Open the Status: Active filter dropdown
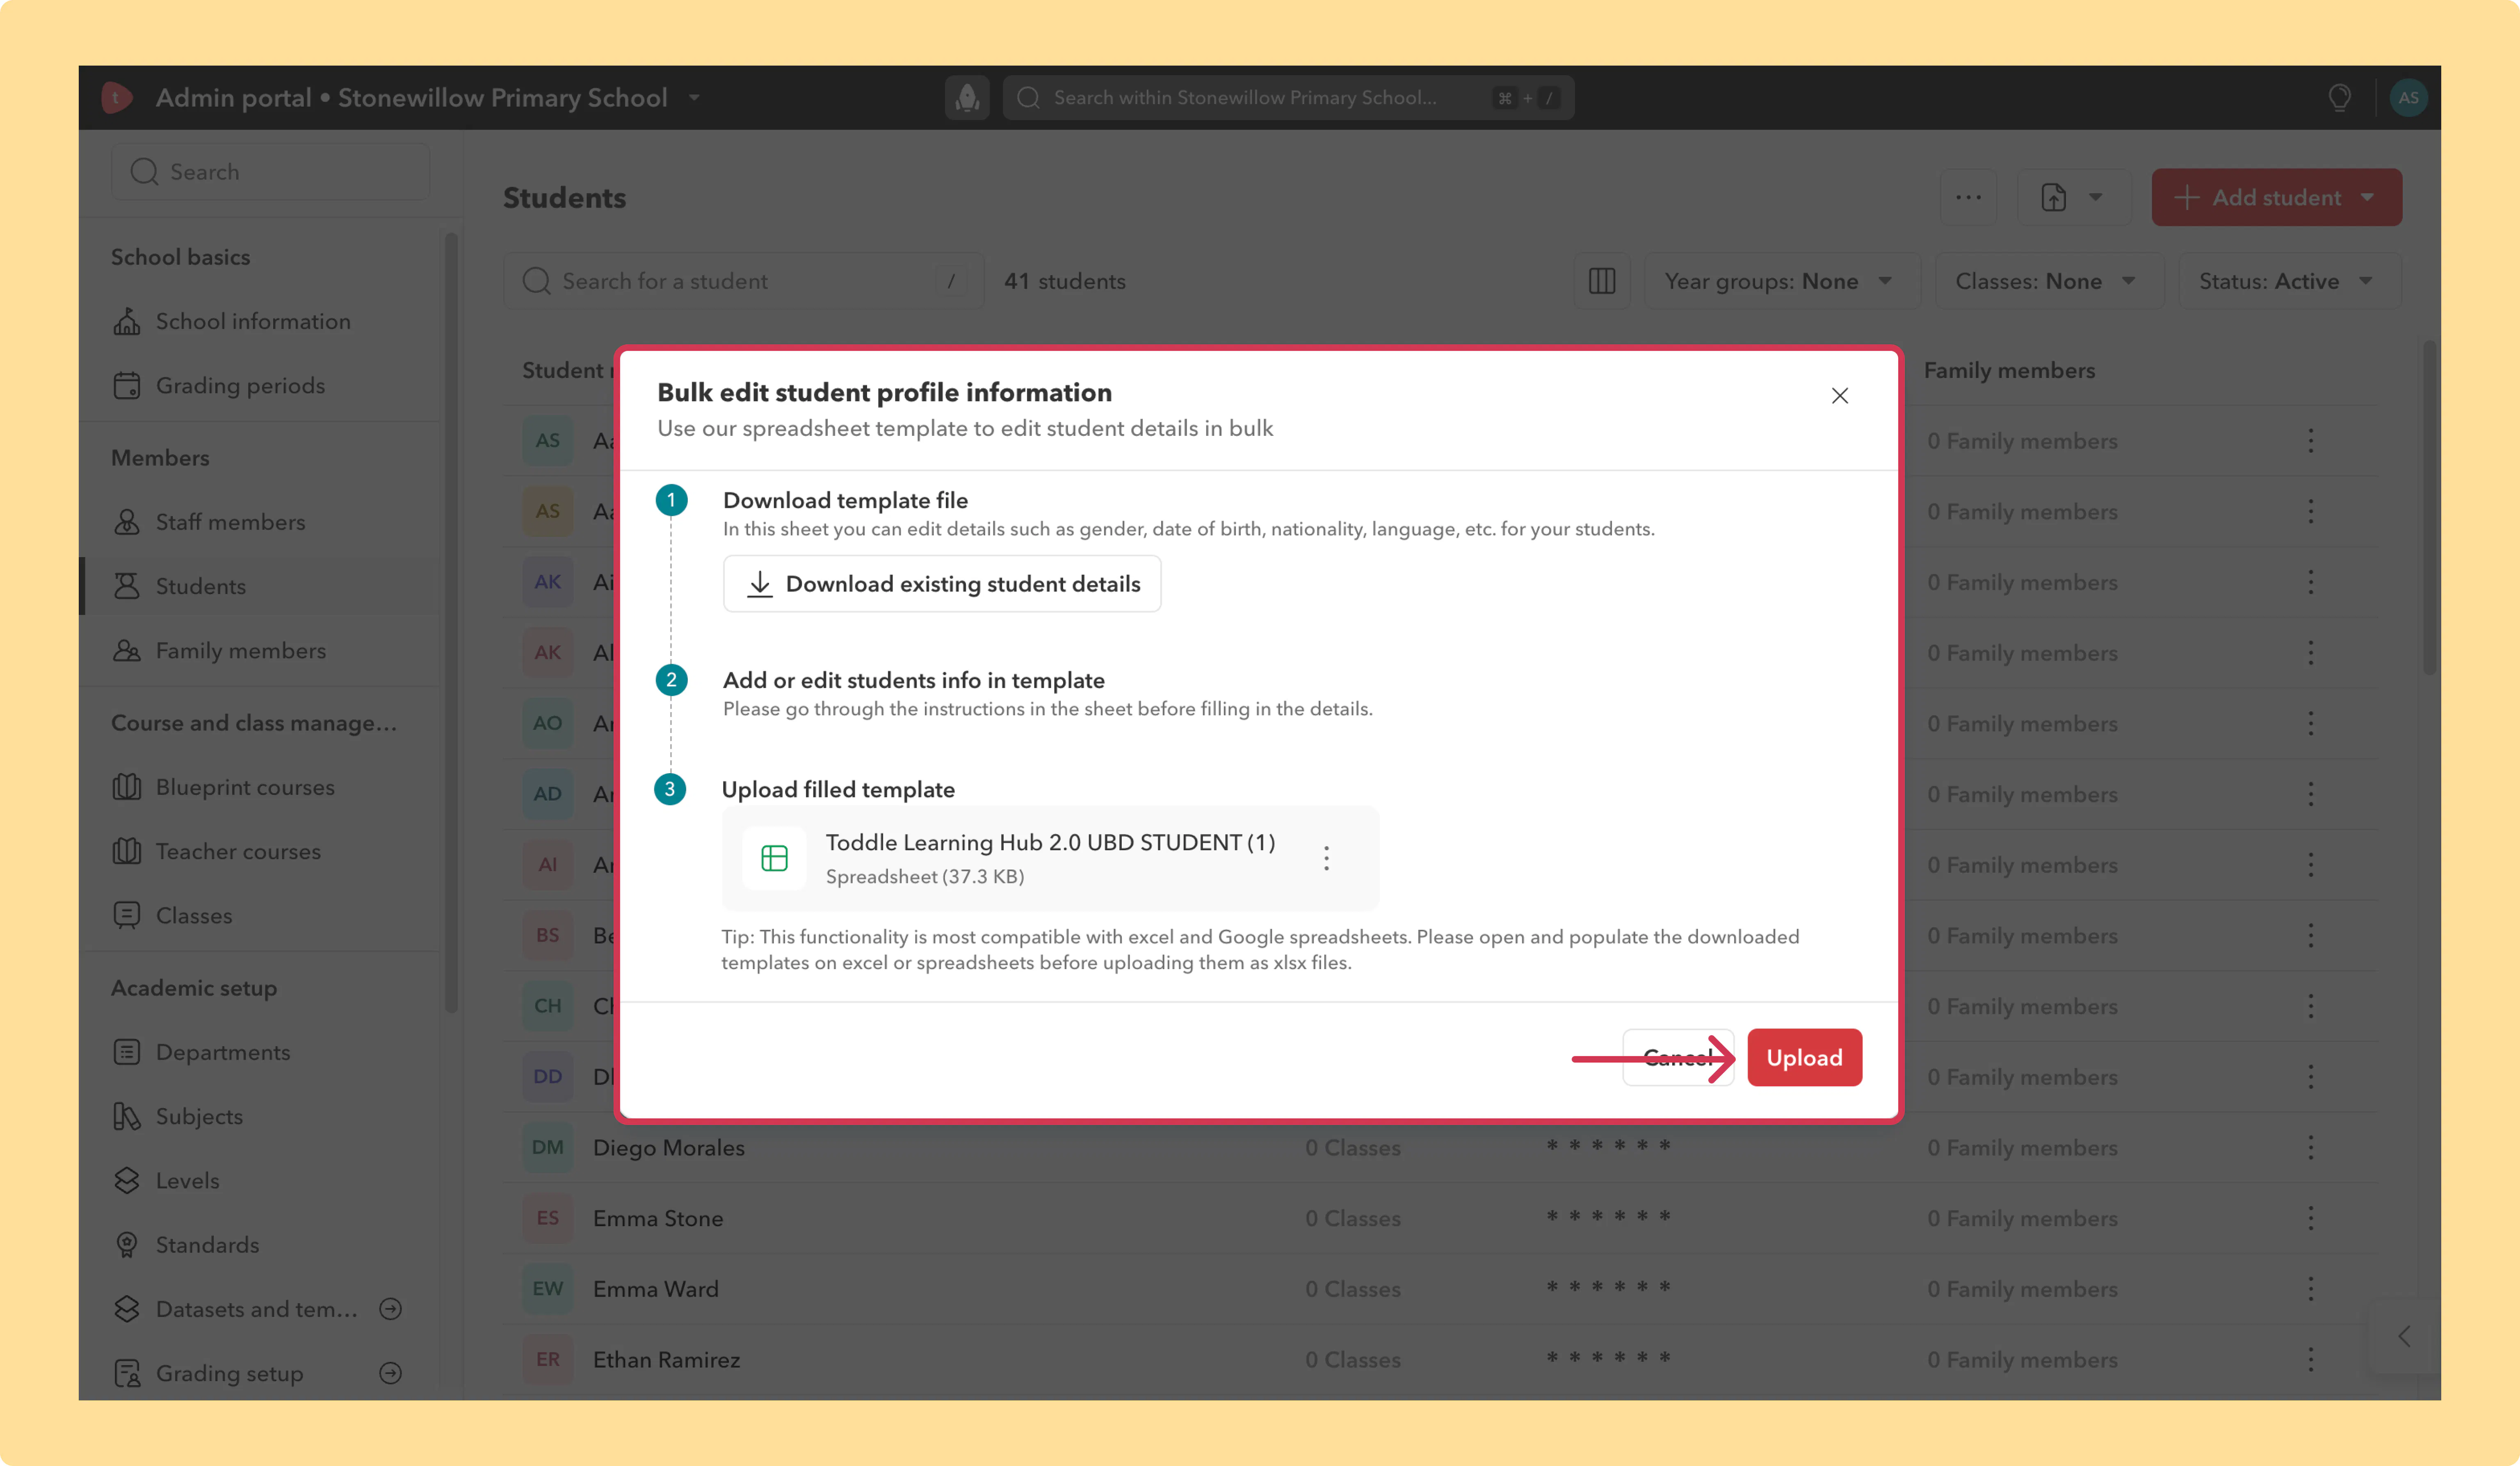Image resolution: width=2520 pixels, height=1466 pixels. (x=2289, y=282)
